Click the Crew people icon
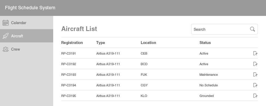266x106 pixels. point(6,49)
